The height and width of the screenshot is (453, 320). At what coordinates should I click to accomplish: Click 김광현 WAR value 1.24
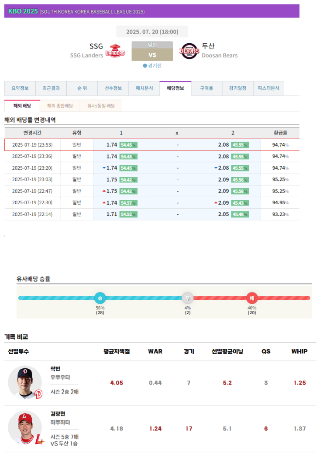(155, 429)
